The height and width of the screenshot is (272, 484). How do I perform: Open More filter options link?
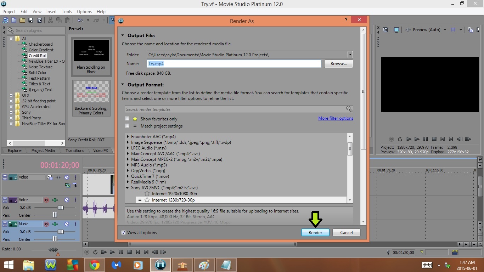(x=336, y=118)
